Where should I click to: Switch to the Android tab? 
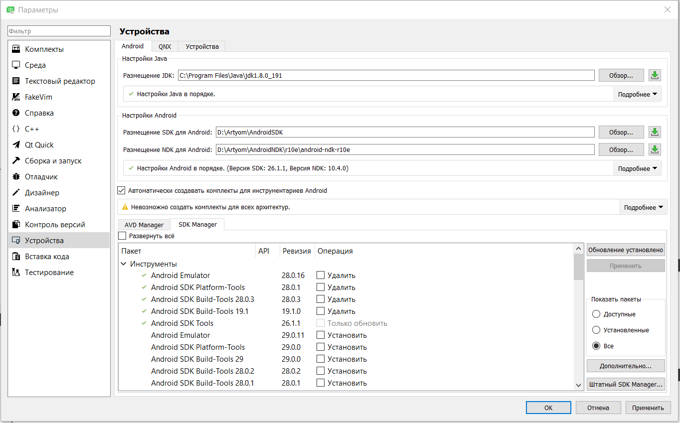pyautogui.click(x=133, y=46)
